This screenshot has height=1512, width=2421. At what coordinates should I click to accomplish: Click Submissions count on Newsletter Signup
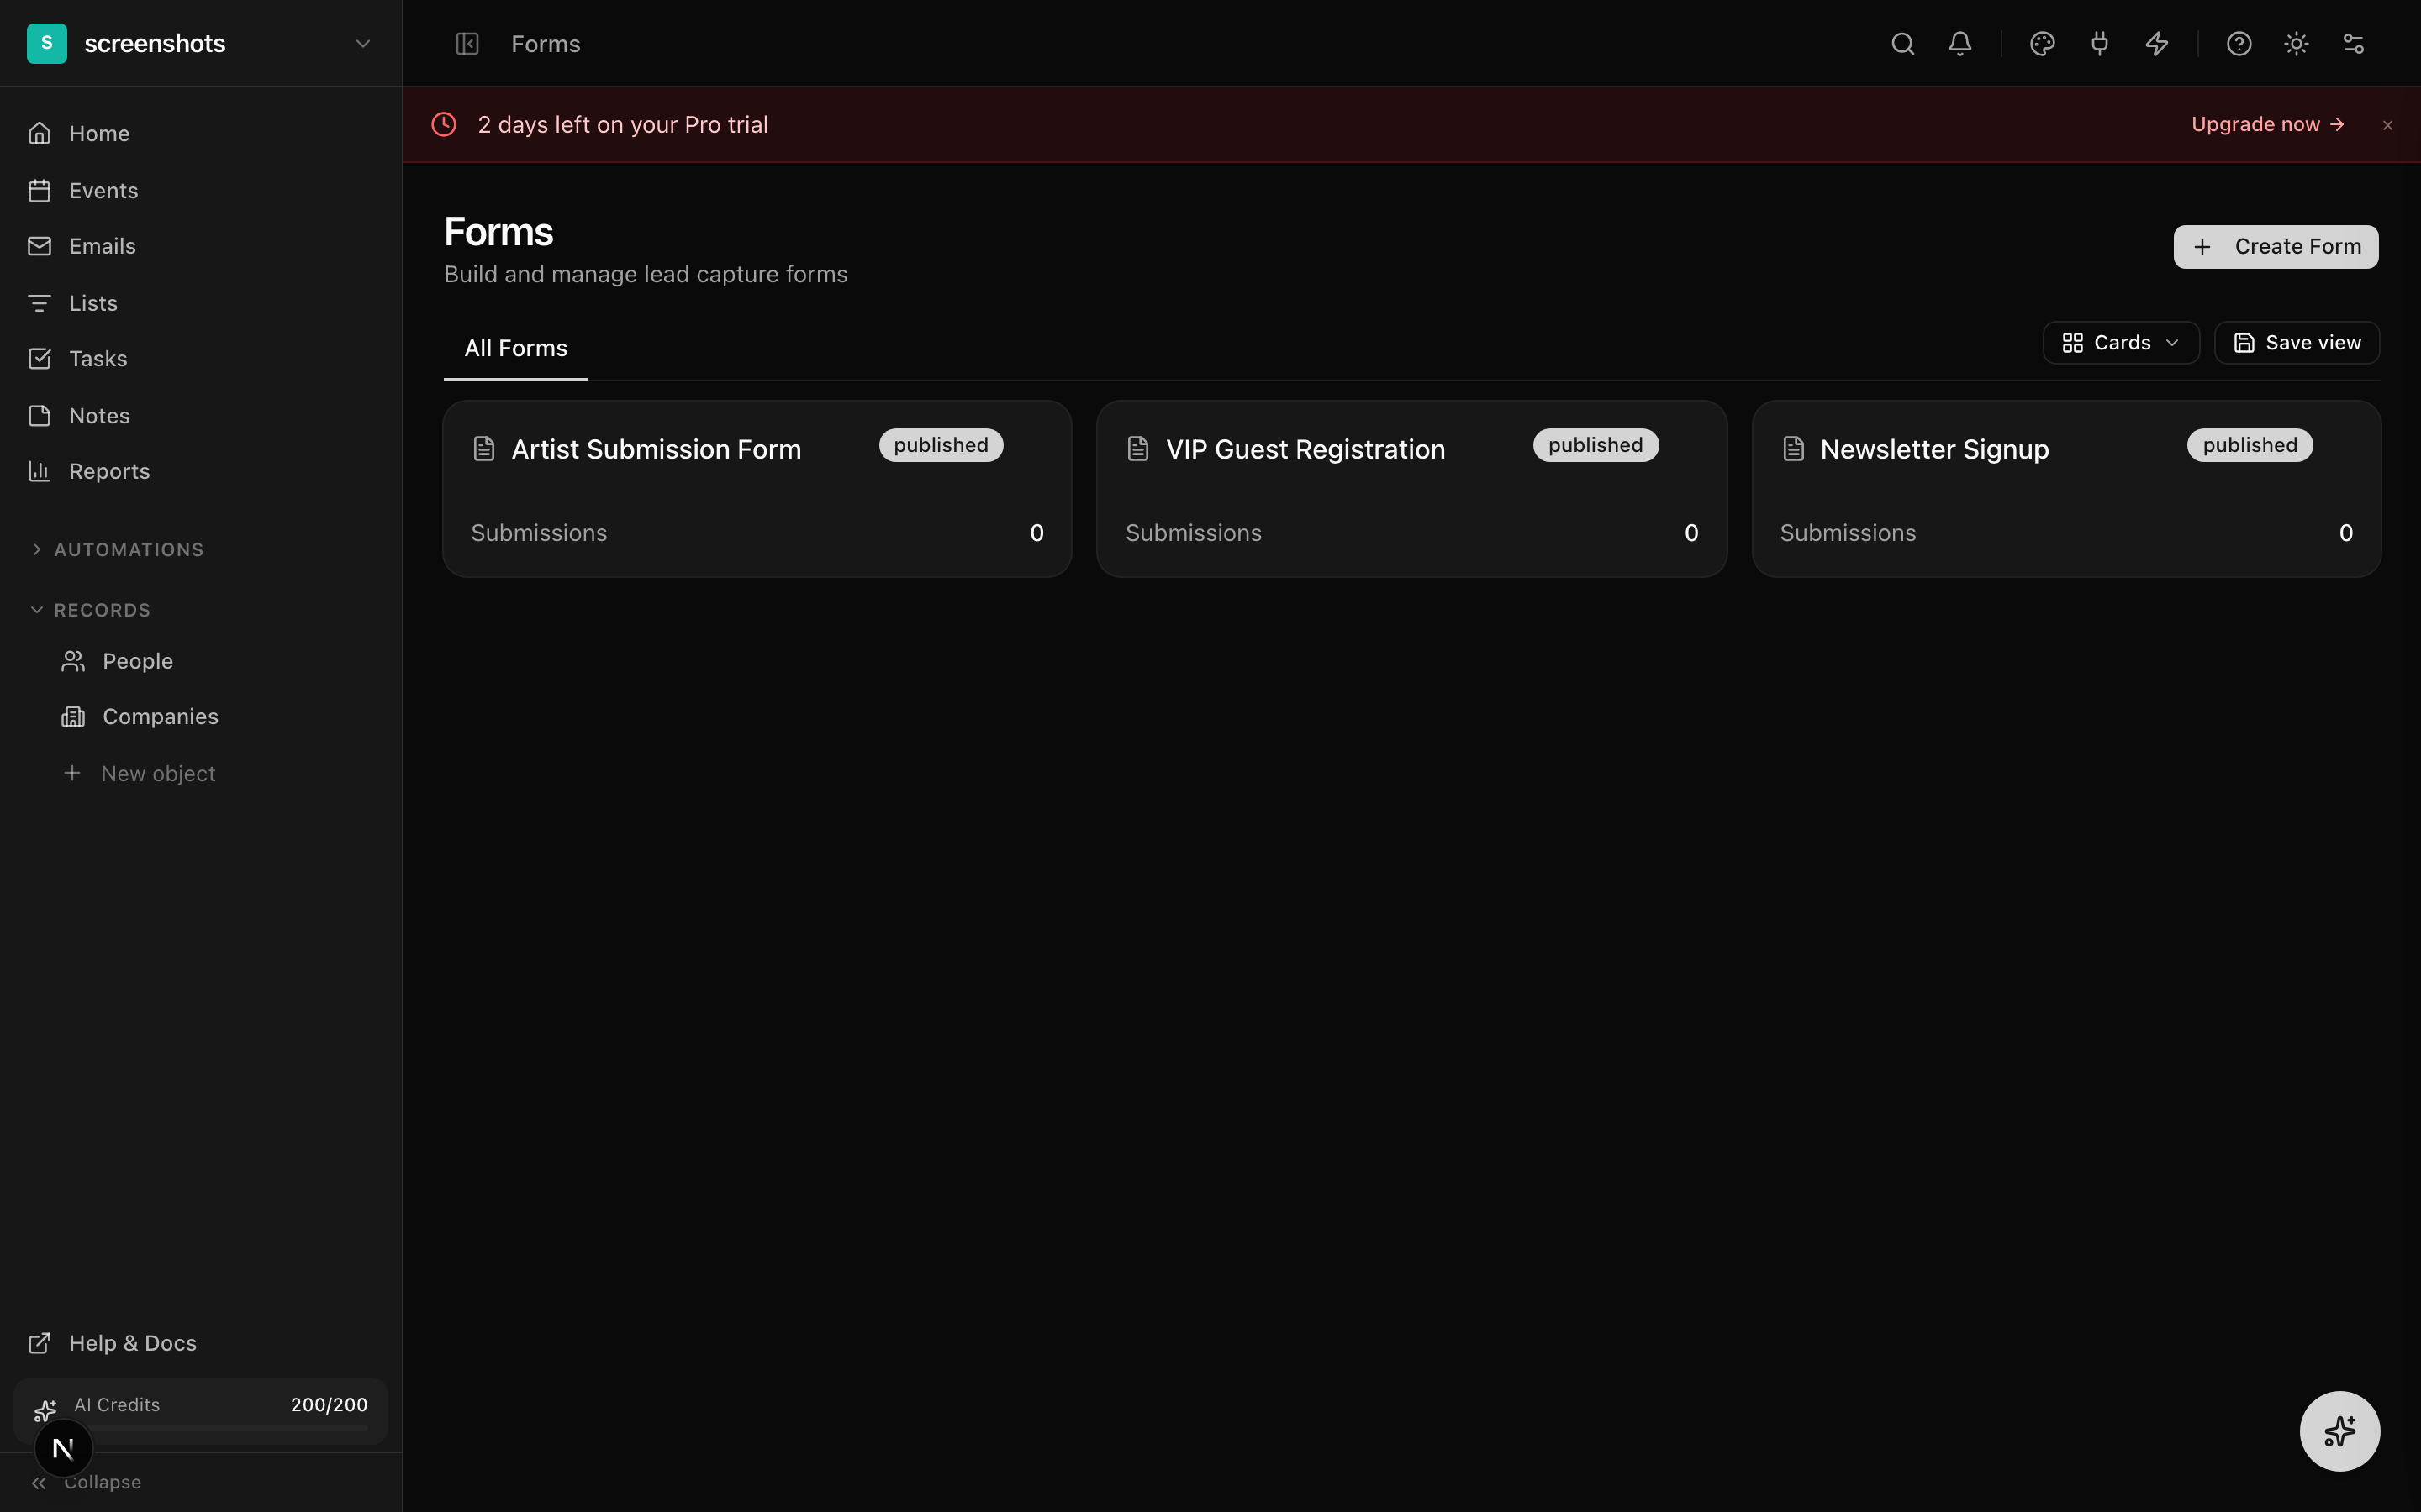[x=2345, y=533]
